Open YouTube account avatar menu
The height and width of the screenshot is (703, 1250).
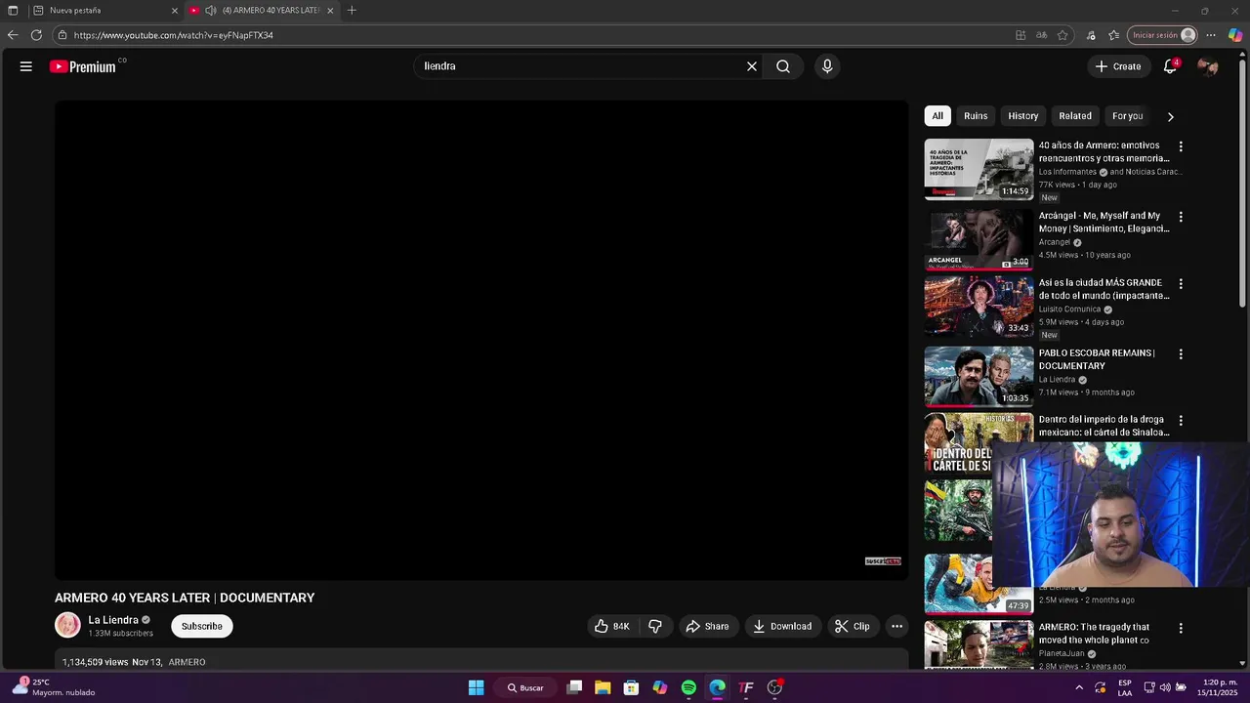pyautogui.click(x=1208, y=66)
